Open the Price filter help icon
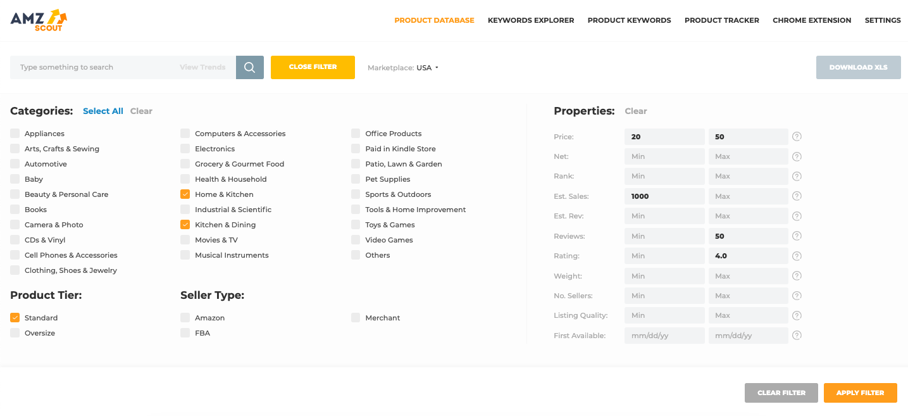 click(x=797, y=136)
